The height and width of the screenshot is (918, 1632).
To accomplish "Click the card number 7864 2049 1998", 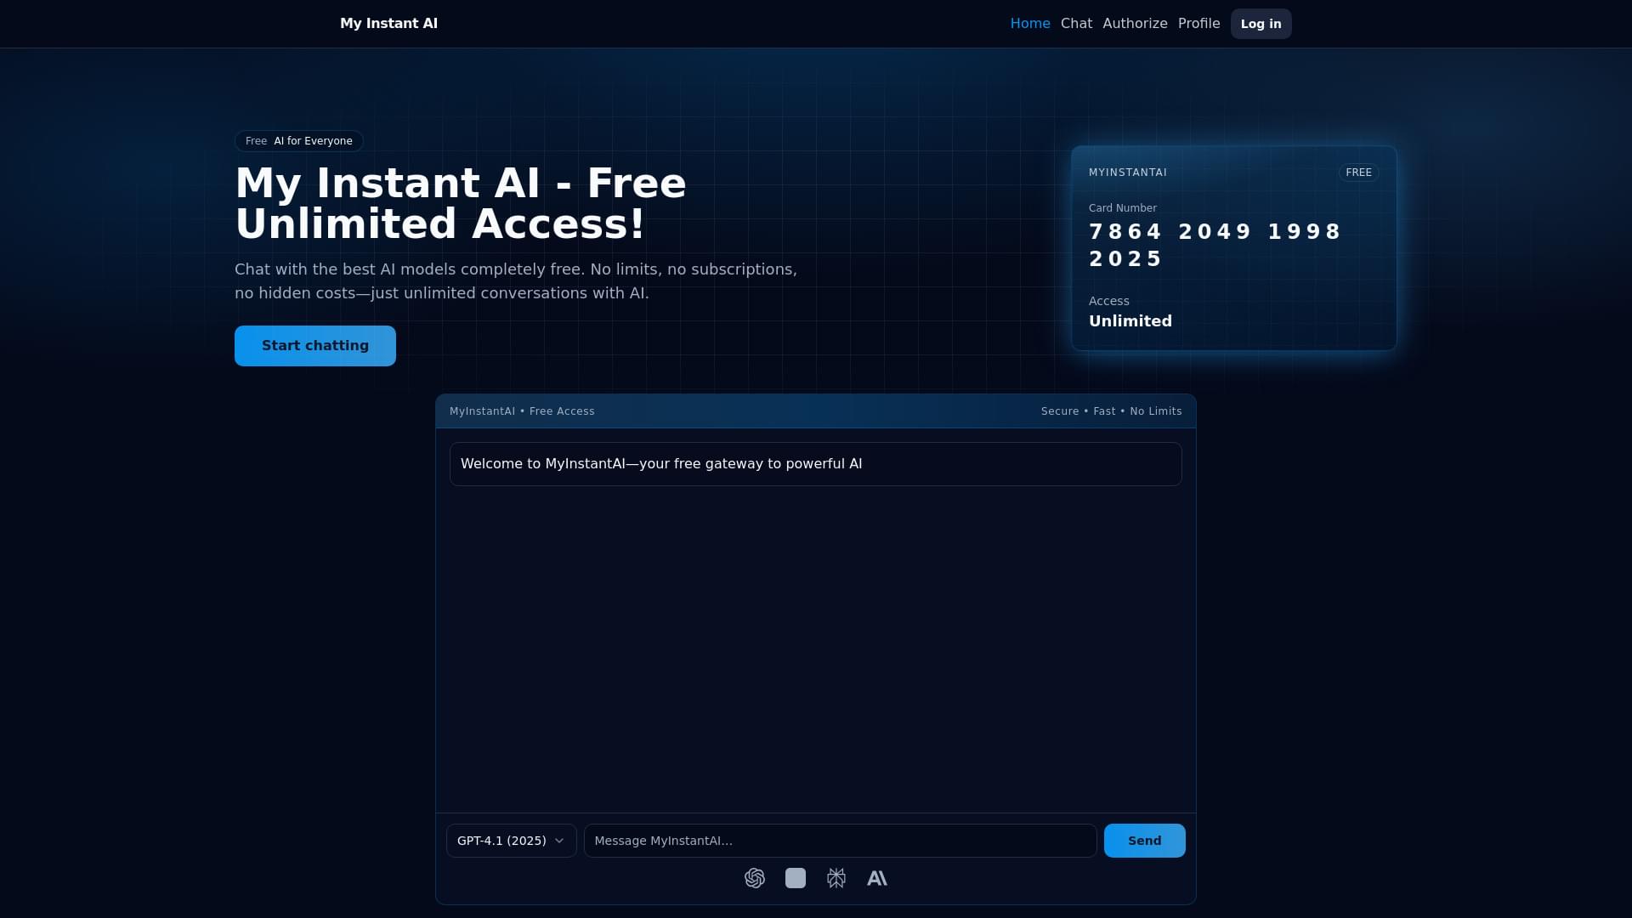I will 1215,232.
